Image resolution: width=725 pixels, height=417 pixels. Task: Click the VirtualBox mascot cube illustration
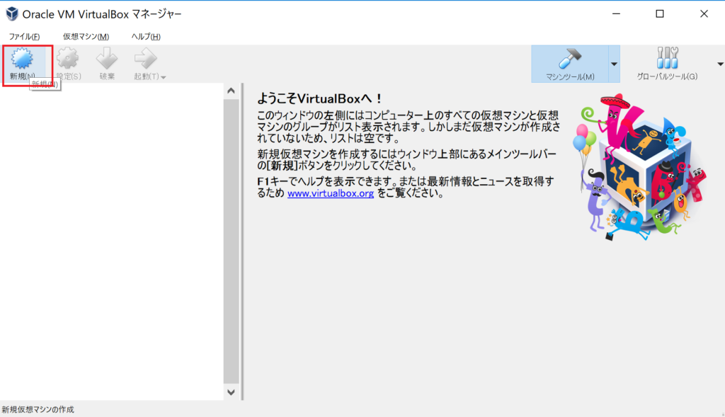coord(640,167)
